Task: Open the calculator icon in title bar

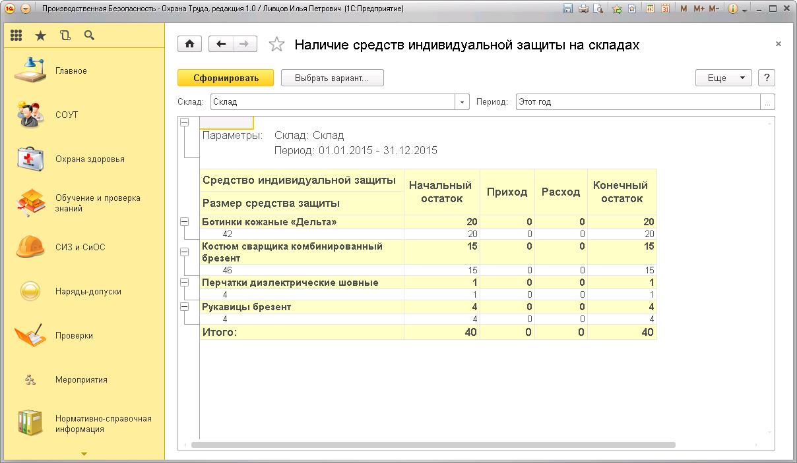Action: point(650,9)
